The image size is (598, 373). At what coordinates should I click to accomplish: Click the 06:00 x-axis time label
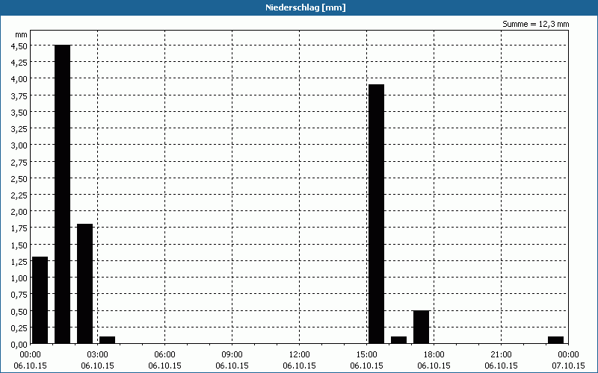click(164, 355)
